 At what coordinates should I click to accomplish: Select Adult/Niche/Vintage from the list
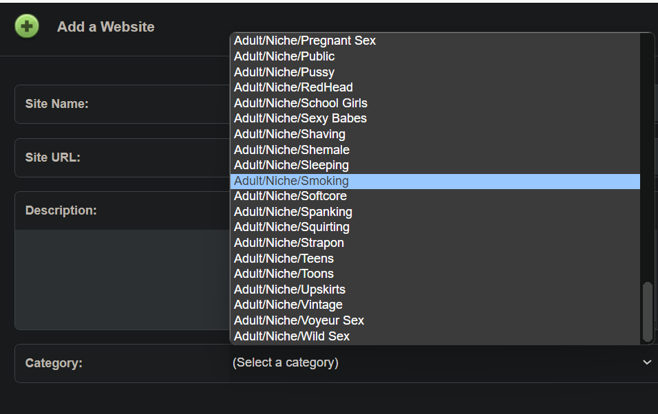(288, 305)
